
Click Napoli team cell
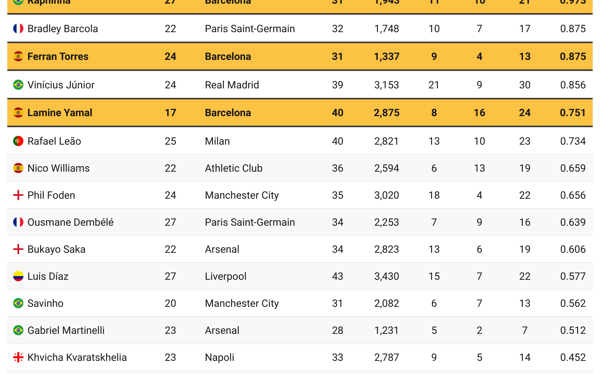click(x=220, y=357)
